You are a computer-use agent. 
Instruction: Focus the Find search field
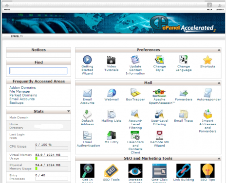click(38, 71)
